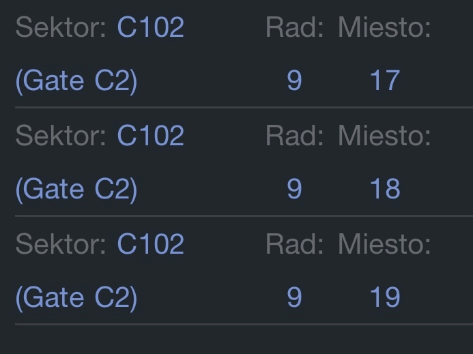The height and width of the screenshot is (354, 473).
Task: Open the (Gate C2) link for seat 17
Action: [76, 81]
